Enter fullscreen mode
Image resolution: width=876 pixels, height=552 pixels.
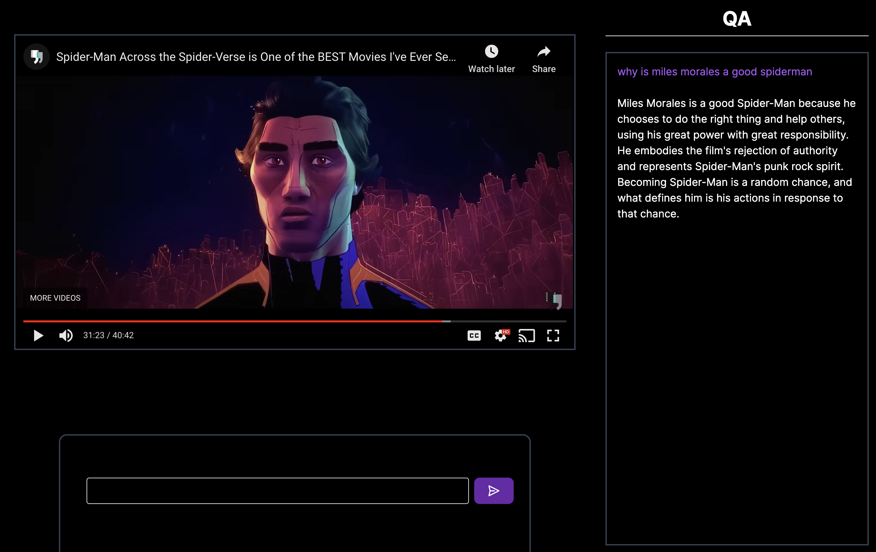[553, 335]
